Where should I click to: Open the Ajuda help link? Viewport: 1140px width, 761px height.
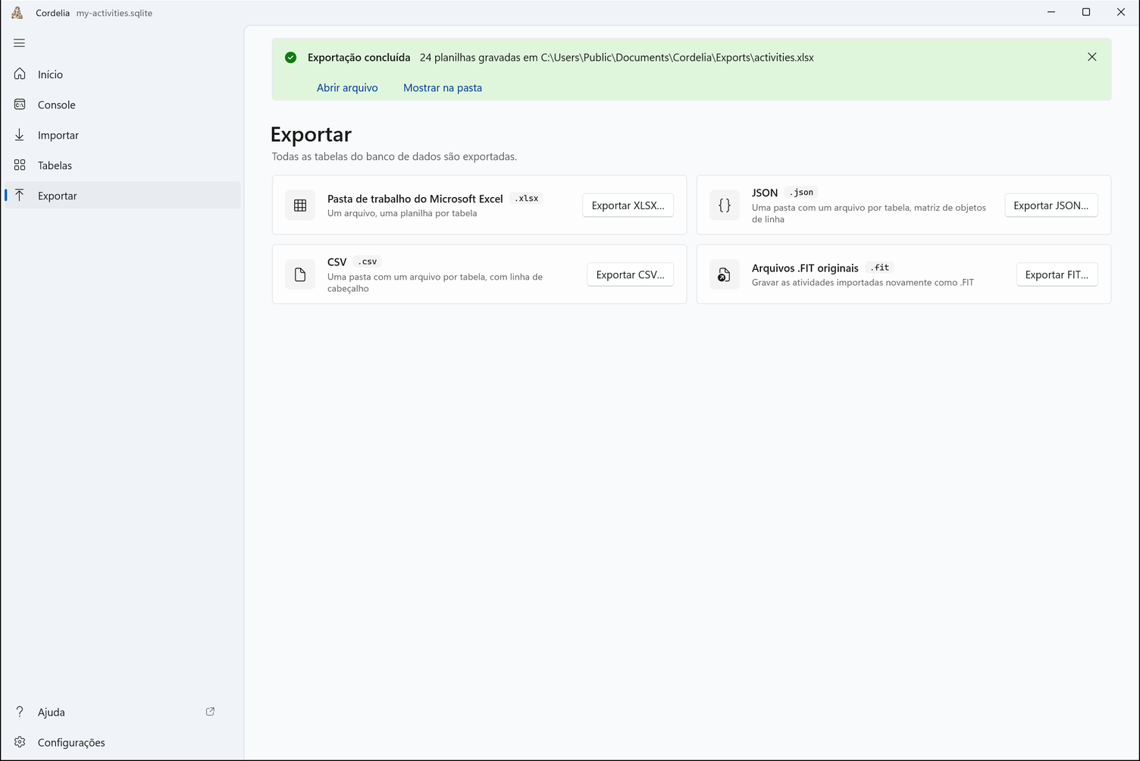(122, 712)
